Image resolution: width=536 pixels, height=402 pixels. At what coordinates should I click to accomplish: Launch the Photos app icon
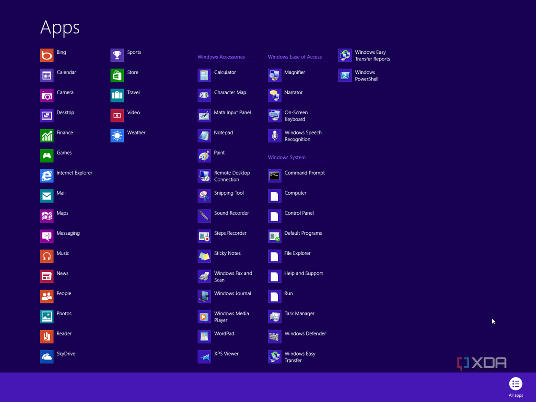(x=47, y=317)
